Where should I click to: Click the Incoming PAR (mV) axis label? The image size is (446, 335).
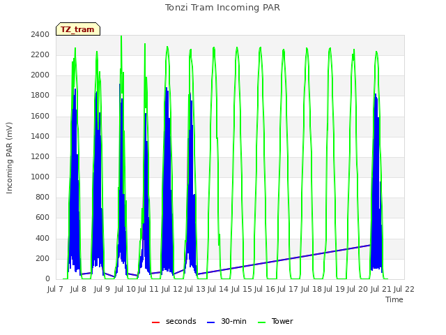(x=9, y=158)
